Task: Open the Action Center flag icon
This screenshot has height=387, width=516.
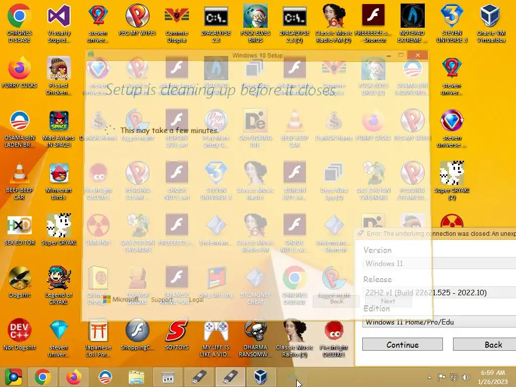Action: (x=441, y=377)
